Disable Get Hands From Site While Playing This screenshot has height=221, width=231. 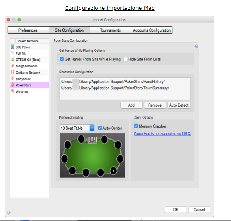tap(62, 59)
